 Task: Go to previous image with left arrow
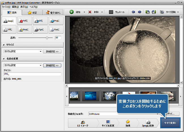tap(133, 12)
